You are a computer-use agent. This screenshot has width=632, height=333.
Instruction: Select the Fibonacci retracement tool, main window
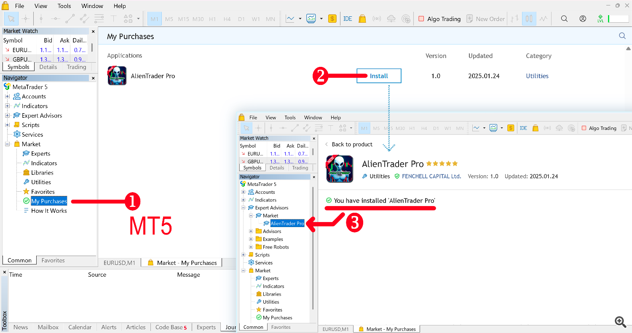(x=99, y=18)
